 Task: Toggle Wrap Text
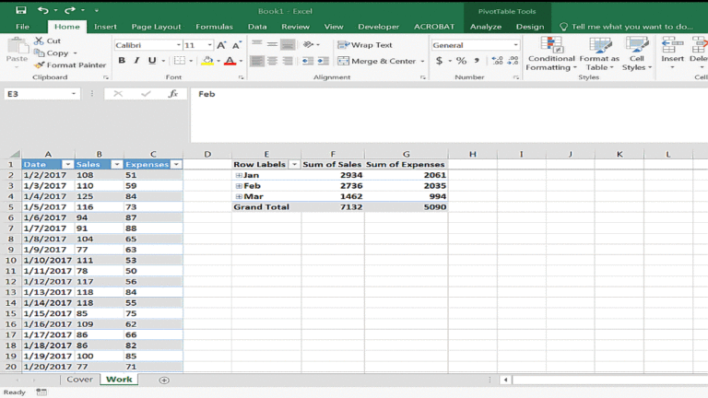tap(365, 44)
